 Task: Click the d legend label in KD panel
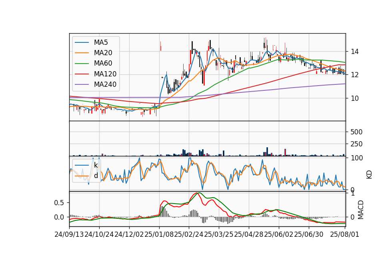(96, 176)
